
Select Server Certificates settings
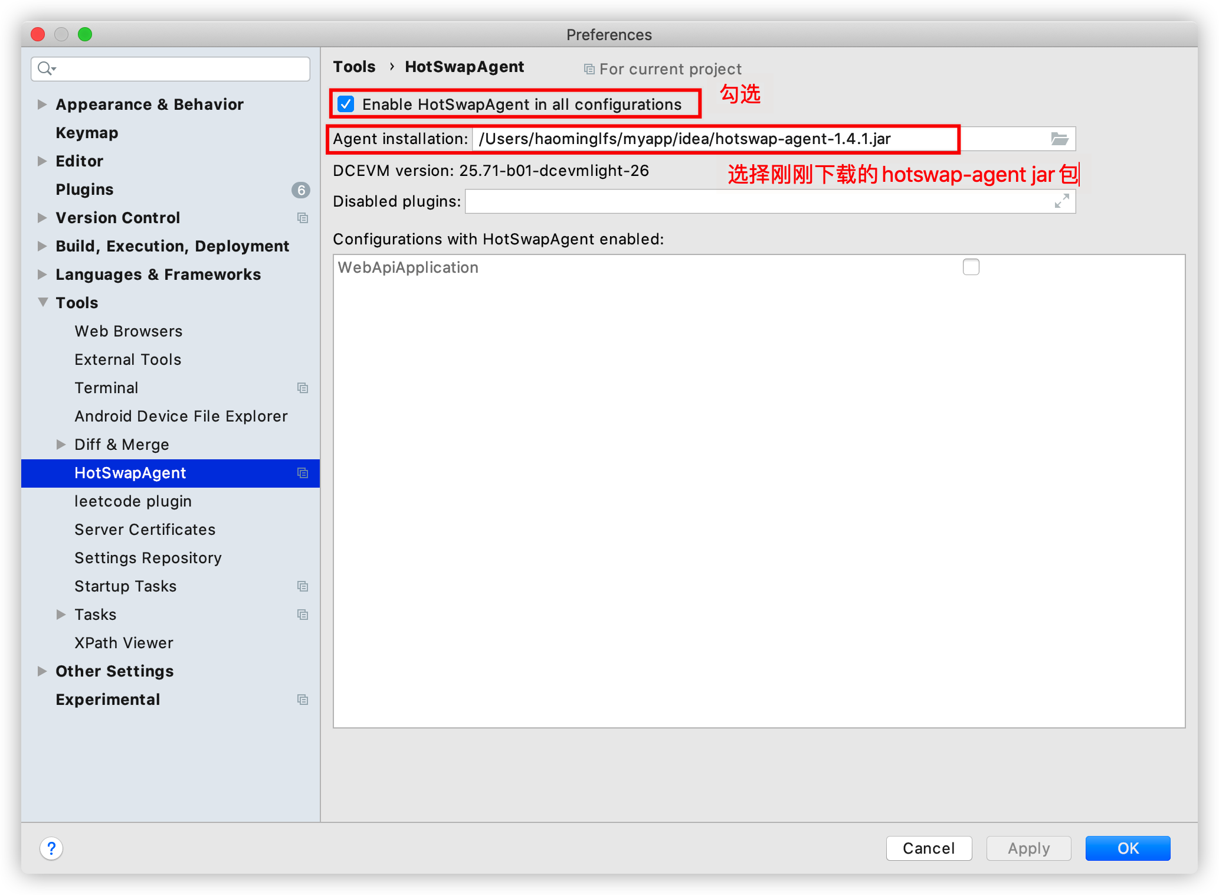[145, 530]
